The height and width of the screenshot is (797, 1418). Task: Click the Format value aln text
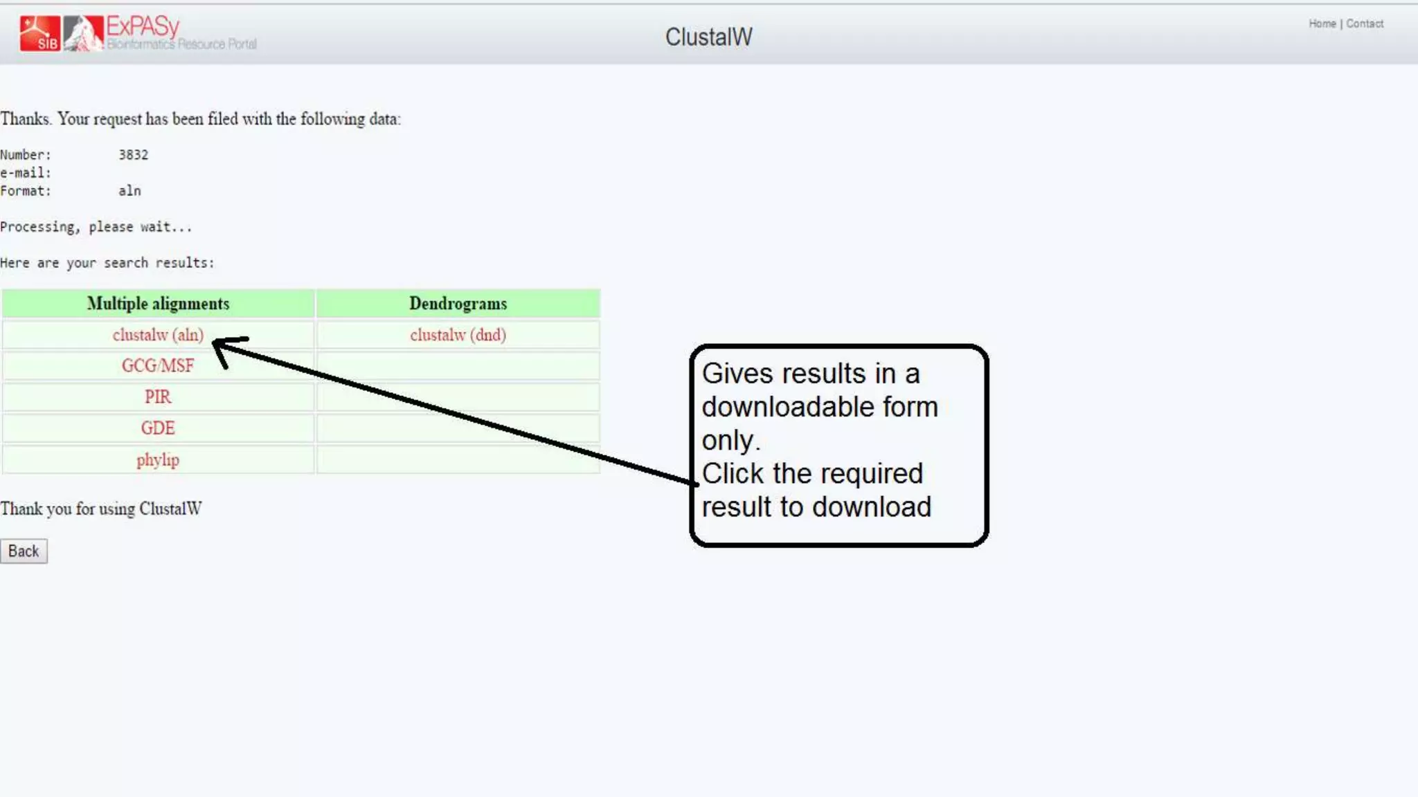click(x=129, y=190)
